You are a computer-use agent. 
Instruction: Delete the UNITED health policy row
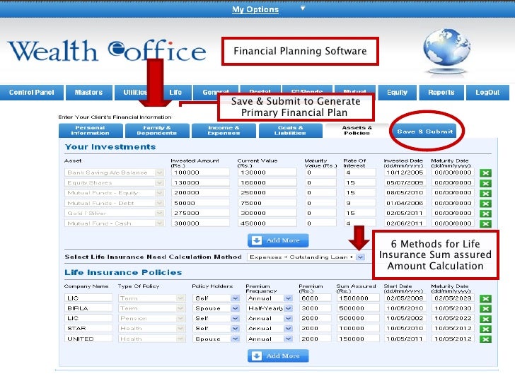tap(485, 339)
